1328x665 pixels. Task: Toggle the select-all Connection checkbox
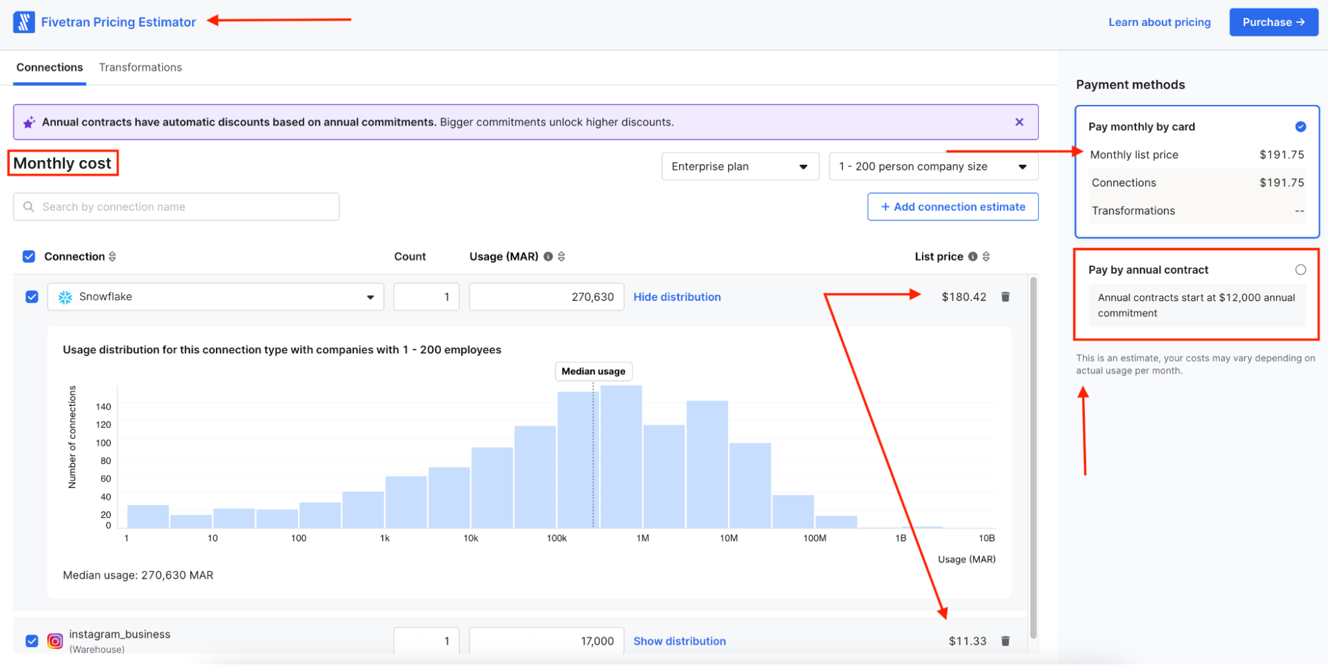[29, 256]
